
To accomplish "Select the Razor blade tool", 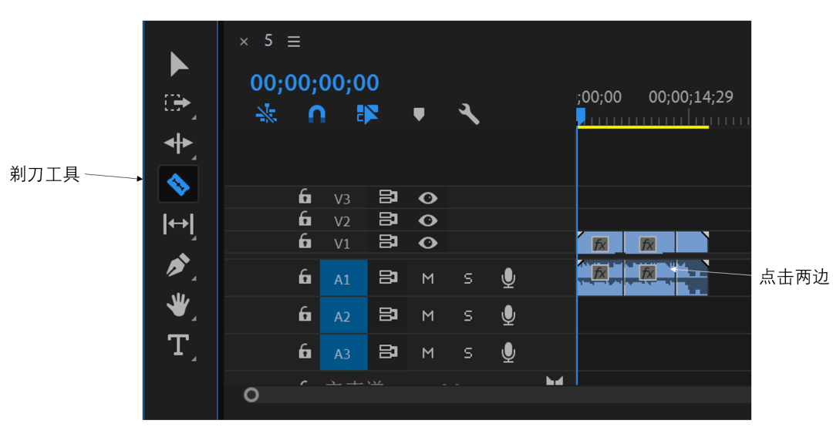I will point(178,184).
